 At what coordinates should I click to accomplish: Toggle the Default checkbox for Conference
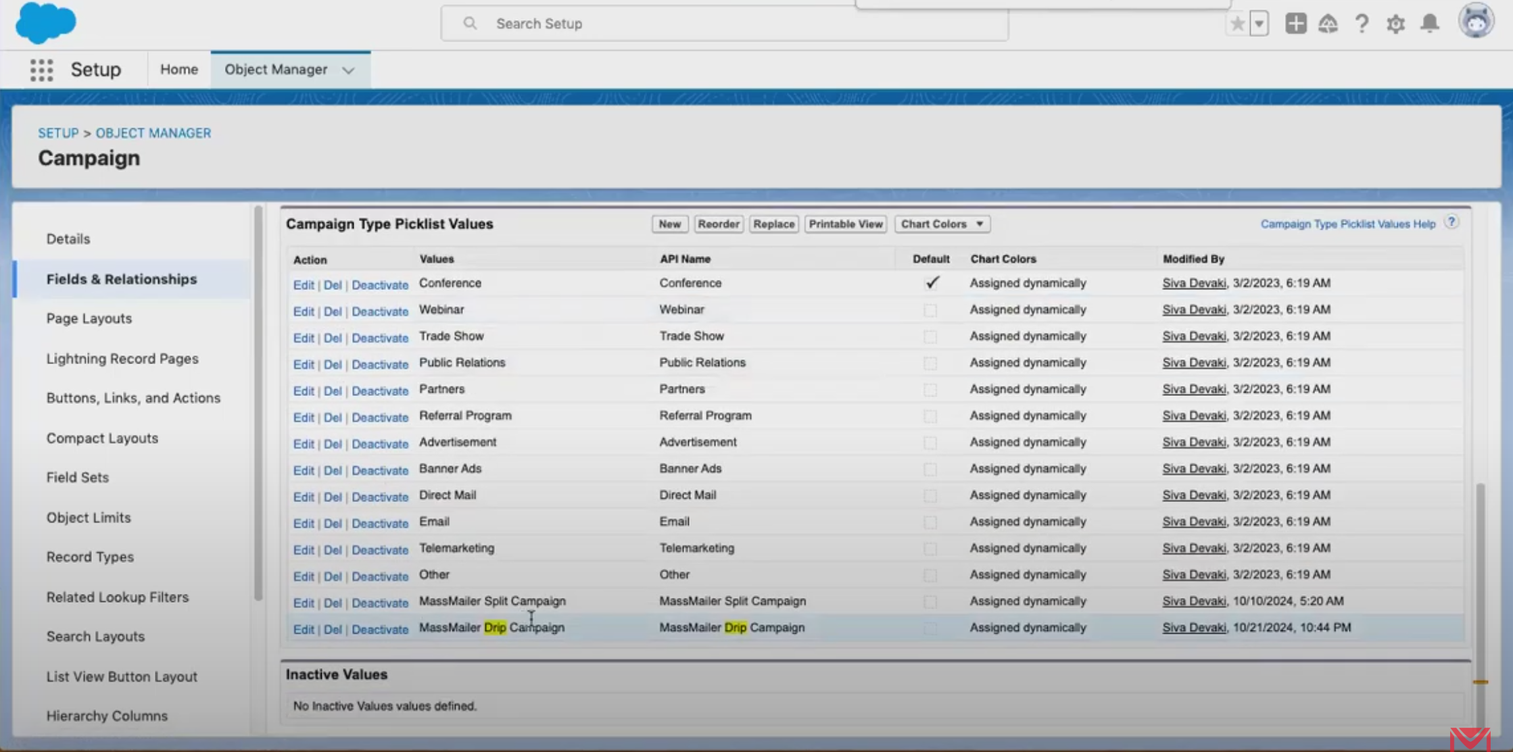coord(931,283)
